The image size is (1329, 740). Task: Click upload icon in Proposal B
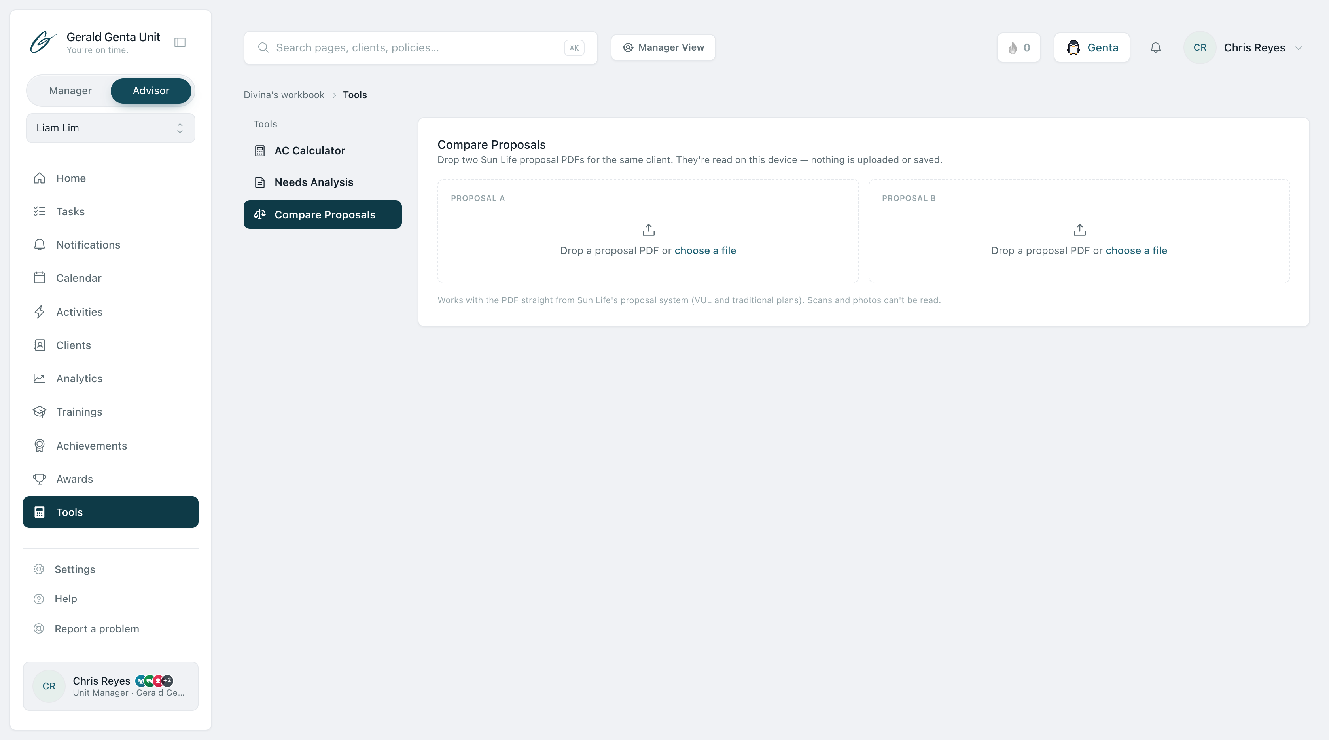point(1079,230)
